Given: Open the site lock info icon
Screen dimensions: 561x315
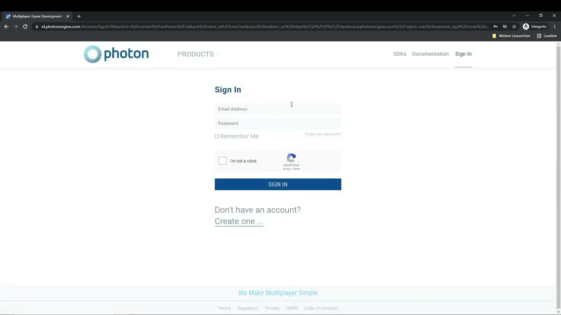Looking at the screenshot, I should pos(37,27).
